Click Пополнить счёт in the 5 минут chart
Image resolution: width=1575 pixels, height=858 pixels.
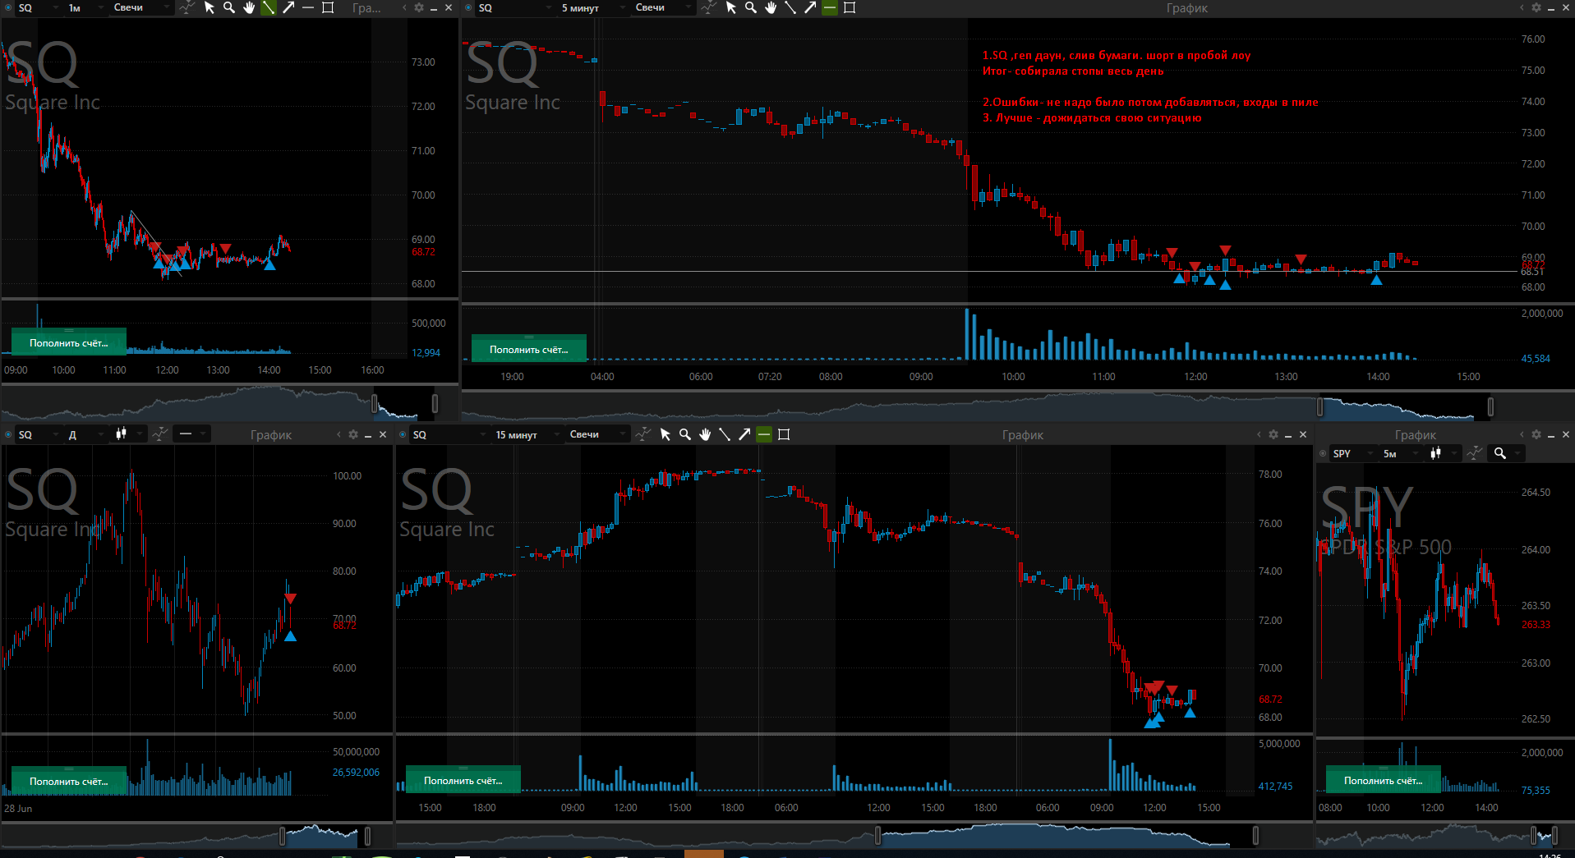(529, 349)
